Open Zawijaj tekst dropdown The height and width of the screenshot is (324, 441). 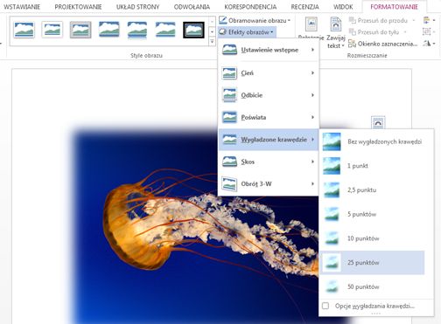[336, 32]
